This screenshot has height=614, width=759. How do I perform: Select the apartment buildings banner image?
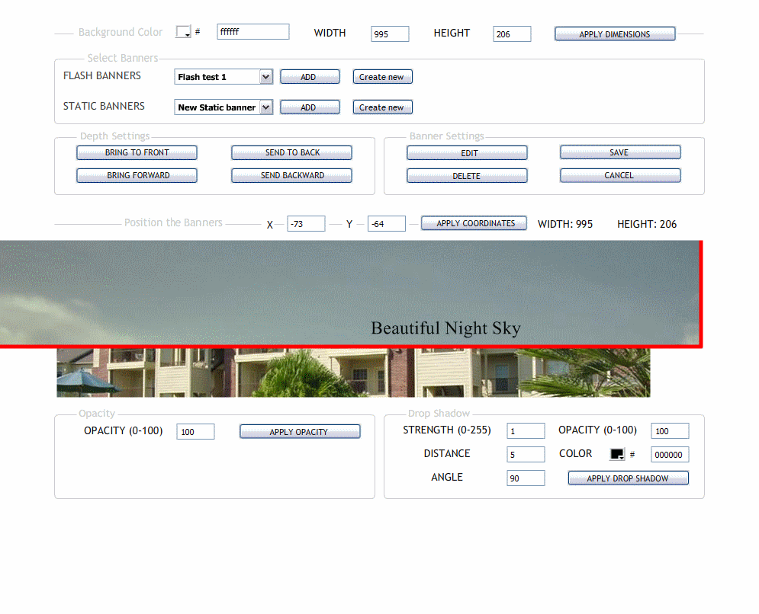(353, 373)
